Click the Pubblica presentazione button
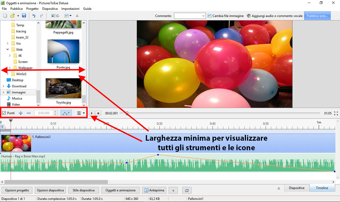 pyautogui.click(x=317, y=16)
